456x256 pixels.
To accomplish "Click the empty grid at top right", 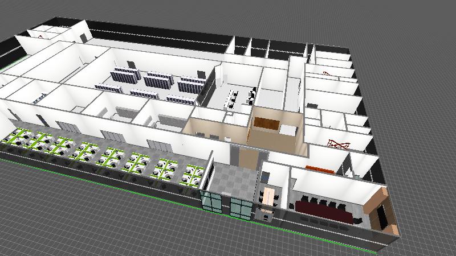I will pyautogui.click(x=410, y=34).
